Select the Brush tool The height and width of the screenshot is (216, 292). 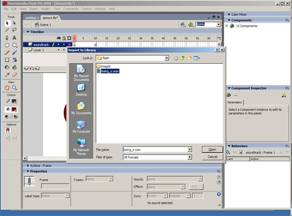(15, 53)
